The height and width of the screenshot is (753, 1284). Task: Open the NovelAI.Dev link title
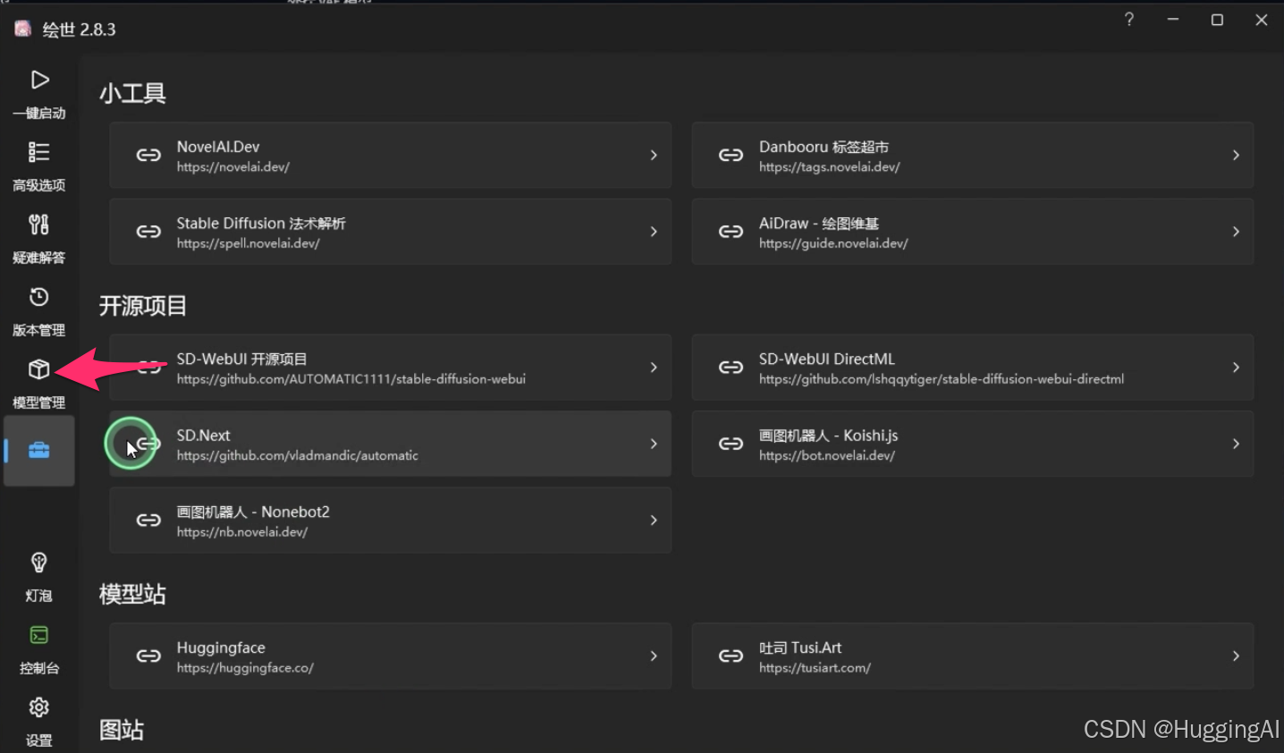(218, 147)
